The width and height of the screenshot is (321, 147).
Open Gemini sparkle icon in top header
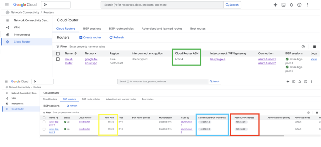[275, 5]
